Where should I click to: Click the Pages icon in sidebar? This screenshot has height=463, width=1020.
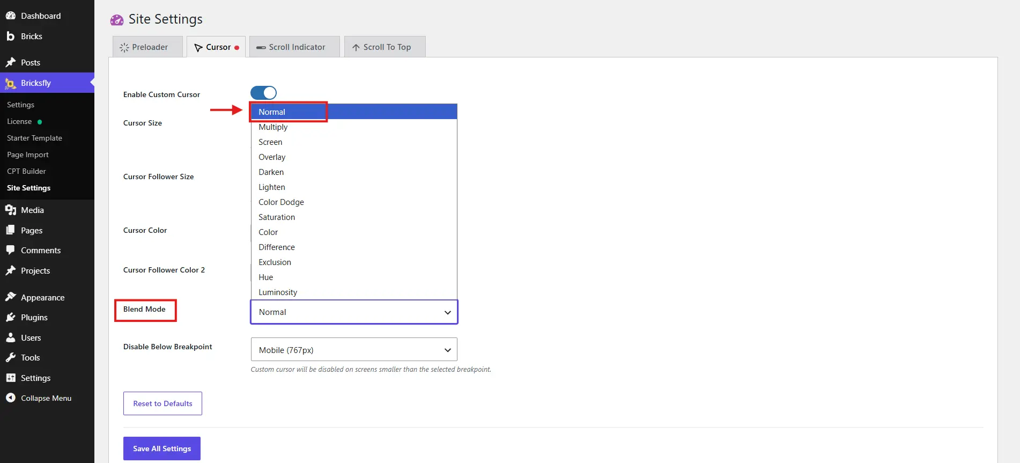[x=10, y=230]
